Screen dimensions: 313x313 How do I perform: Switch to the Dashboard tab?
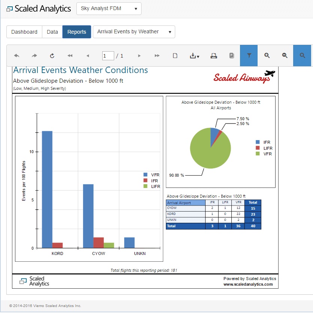(24, 32)
